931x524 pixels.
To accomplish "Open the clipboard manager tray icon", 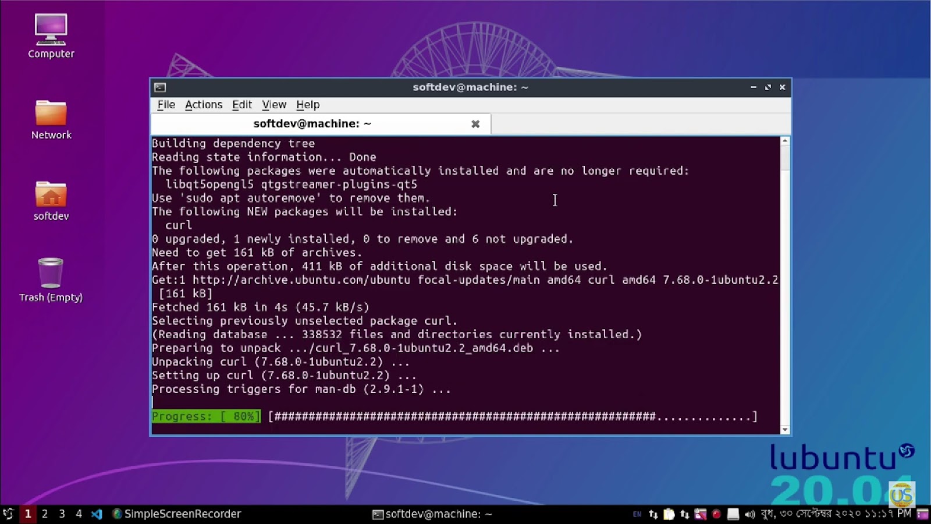I will (669, 514).
